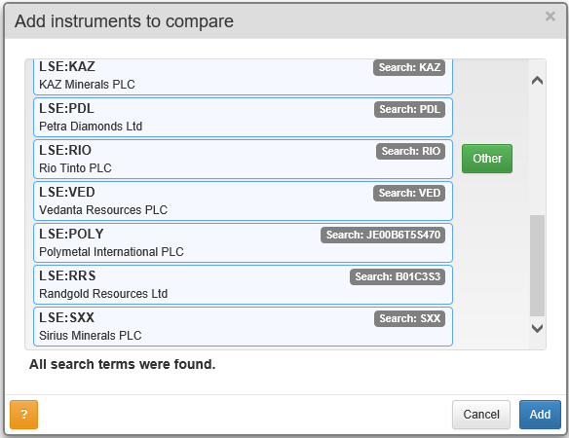The height and width of the screenshot is (438, 569).
Task: Click the Search: B01C3S3 tag
Action: [398, 277]
